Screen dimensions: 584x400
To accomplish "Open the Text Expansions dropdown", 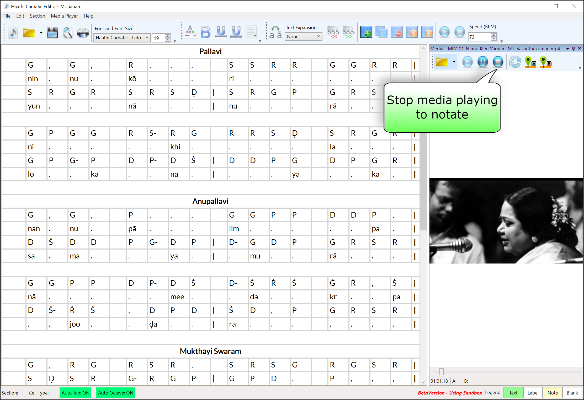I will (x=303, y=37).
